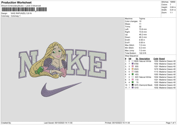The width and height of the screenshot is (177, 125).
Task: Click the stop 9 green swatch
Action: point(132,82)
